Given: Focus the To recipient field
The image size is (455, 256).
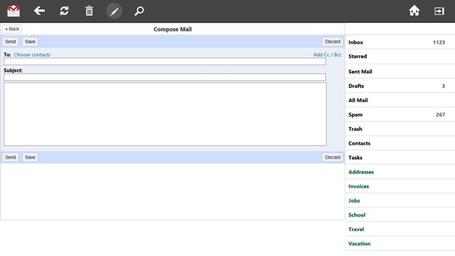Looking at the screenshot, I should click(165, 61).
